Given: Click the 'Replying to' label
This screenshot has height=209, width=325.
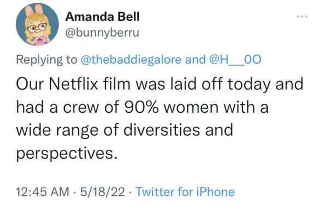Looking at the screenshot, I should [x=46, y=60].
